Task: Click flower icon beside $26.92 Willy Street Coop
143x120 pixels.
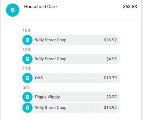Action: (x=27, y=40)
